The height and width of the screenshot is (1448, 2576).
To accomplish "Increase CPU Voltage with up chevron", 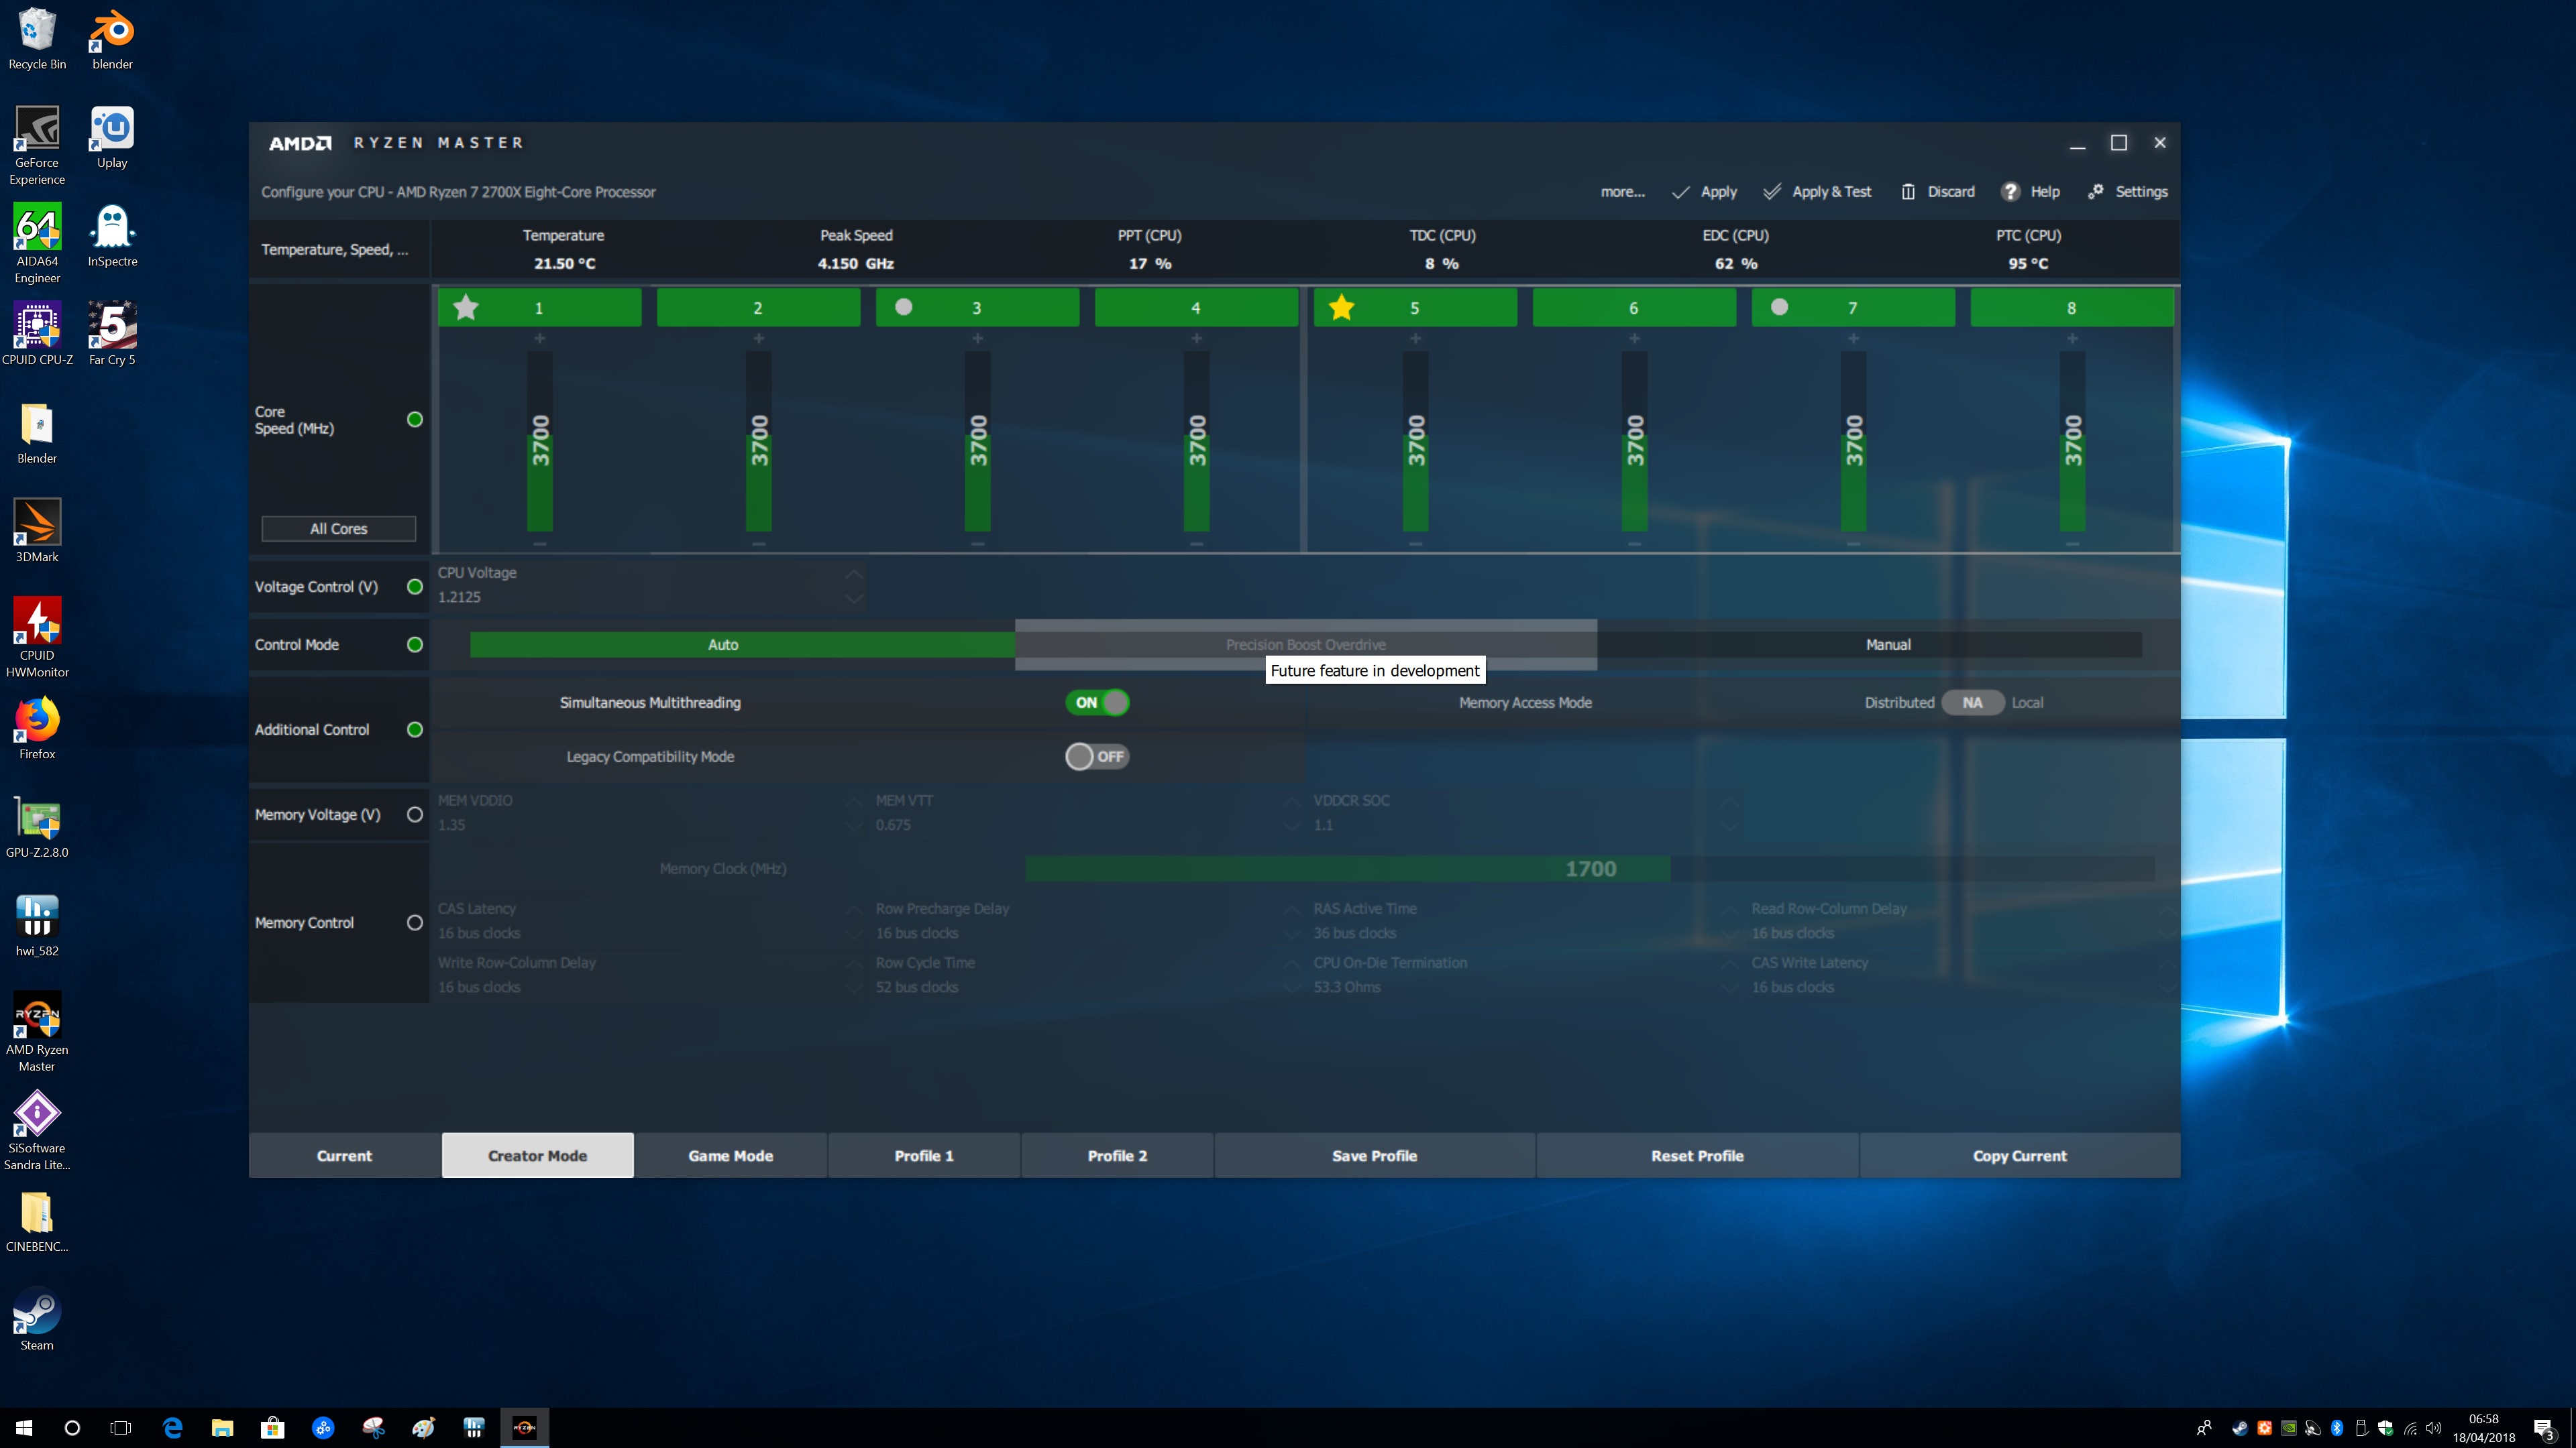I will [853, 575].
